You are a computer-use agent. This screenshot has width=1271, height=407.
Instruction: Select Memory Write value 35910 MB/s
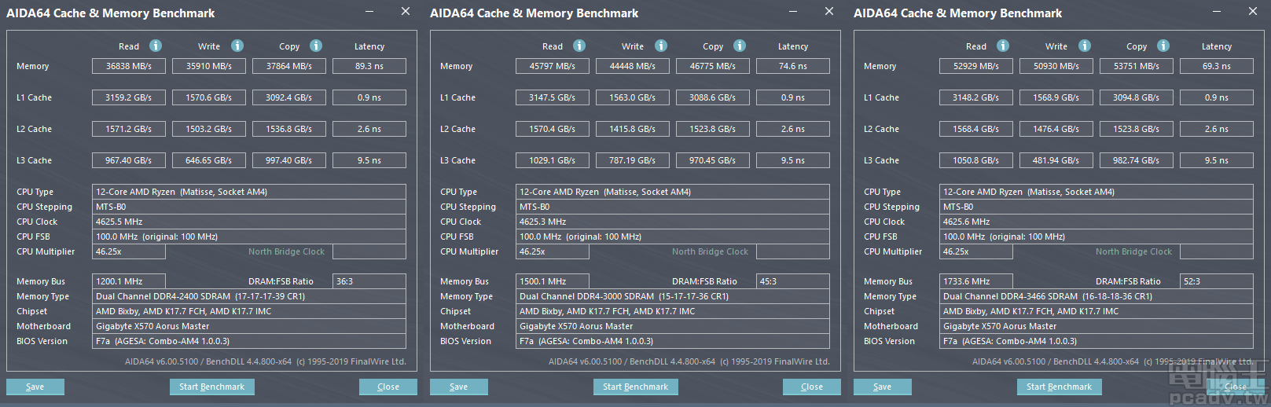[x=209, y=66]
